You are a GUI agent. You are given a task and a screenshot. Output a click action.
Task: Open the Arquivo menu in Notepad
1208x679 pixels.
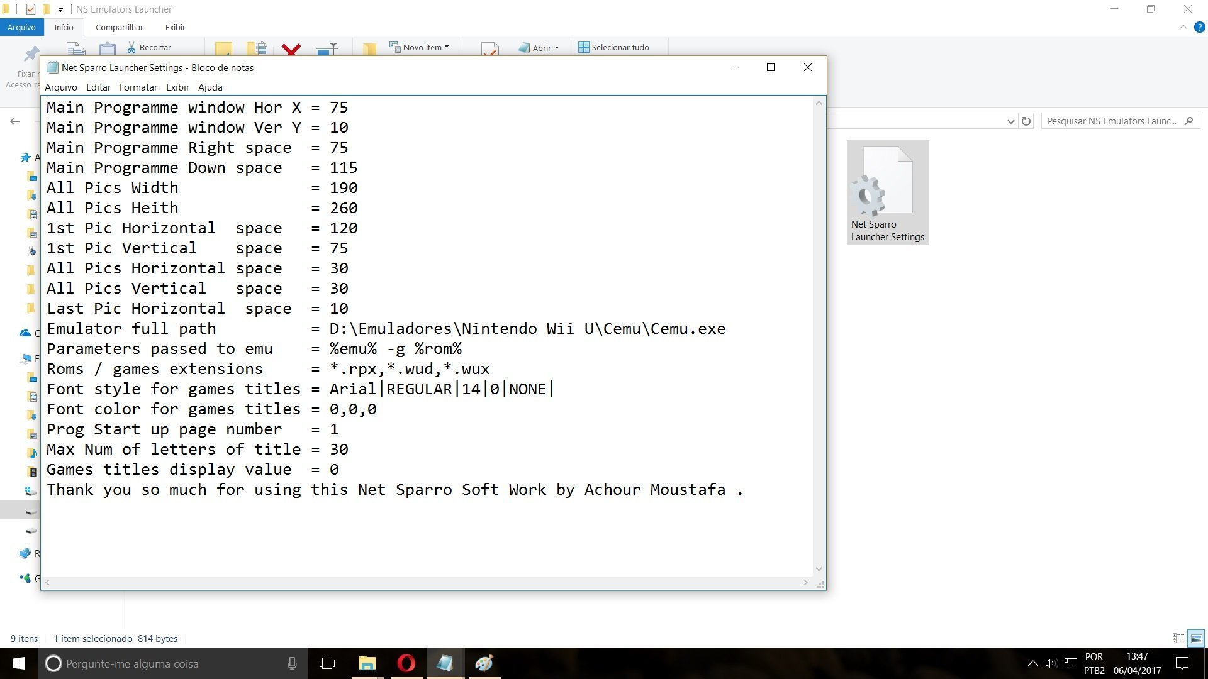(x=61, y=87)
